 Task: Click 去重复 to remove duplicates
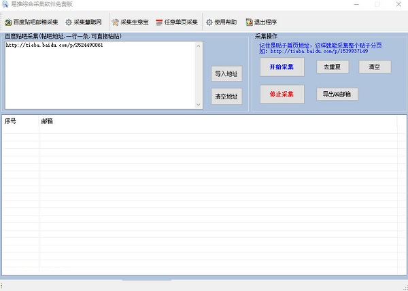(332, 67)
